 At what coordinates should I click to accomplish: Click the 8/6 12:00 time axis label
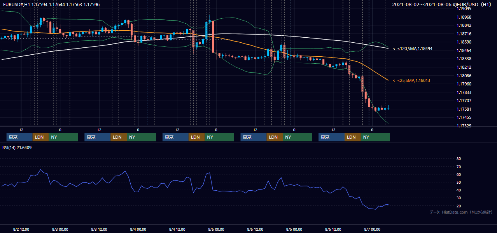[x=333, y=229]
